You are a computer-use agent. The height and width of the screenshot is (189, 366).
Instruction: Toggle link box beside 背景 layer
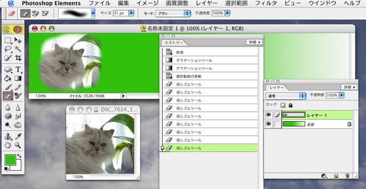tap(277, 124)
